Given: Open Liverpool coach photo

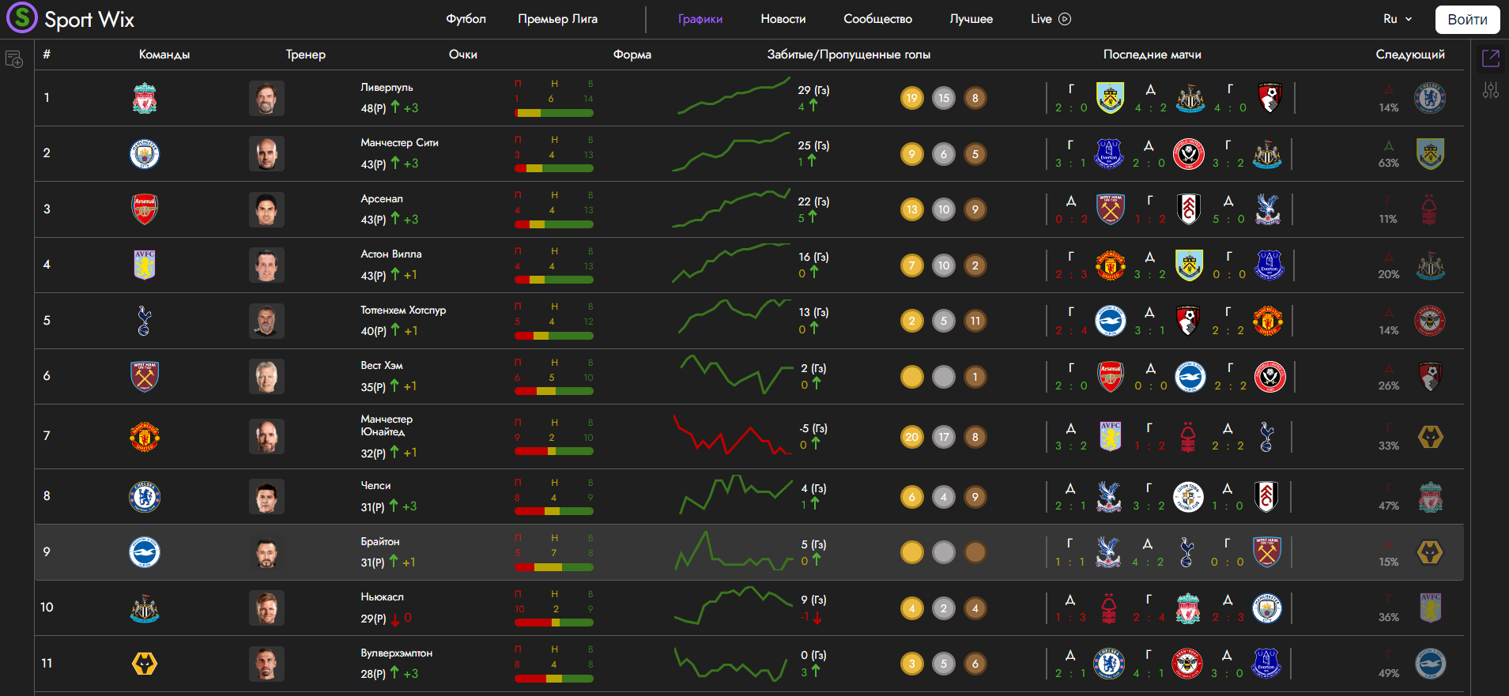Looking at the screenshot, I should pyautogui.click(x=266, y=98).
